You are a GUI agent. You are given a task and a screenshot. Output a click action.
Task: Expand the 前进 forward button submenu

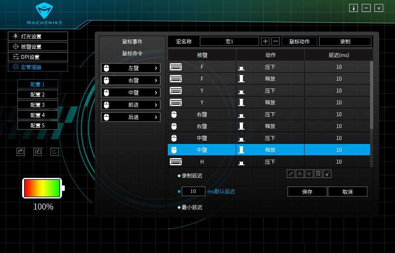click(x=130, y=104)
